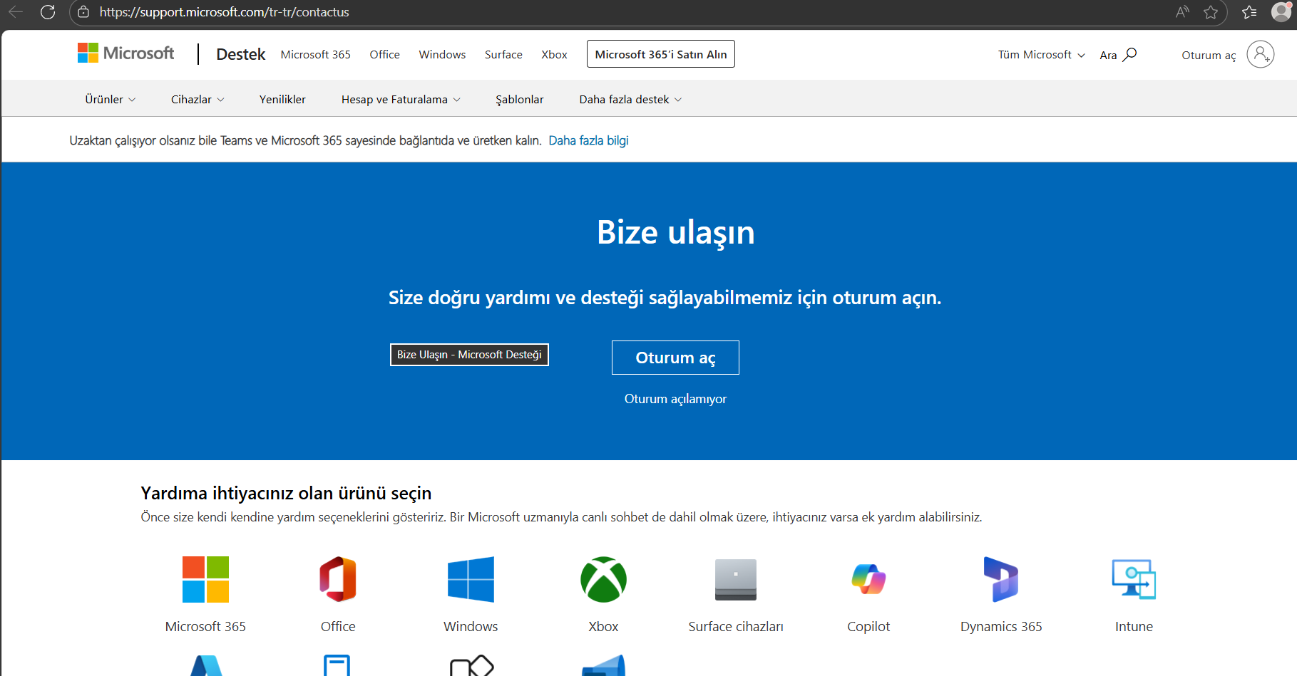Click the large Oturum aç button
Image resolution: width=1297 pixels, height=676 pixels.
coord(675,358)
